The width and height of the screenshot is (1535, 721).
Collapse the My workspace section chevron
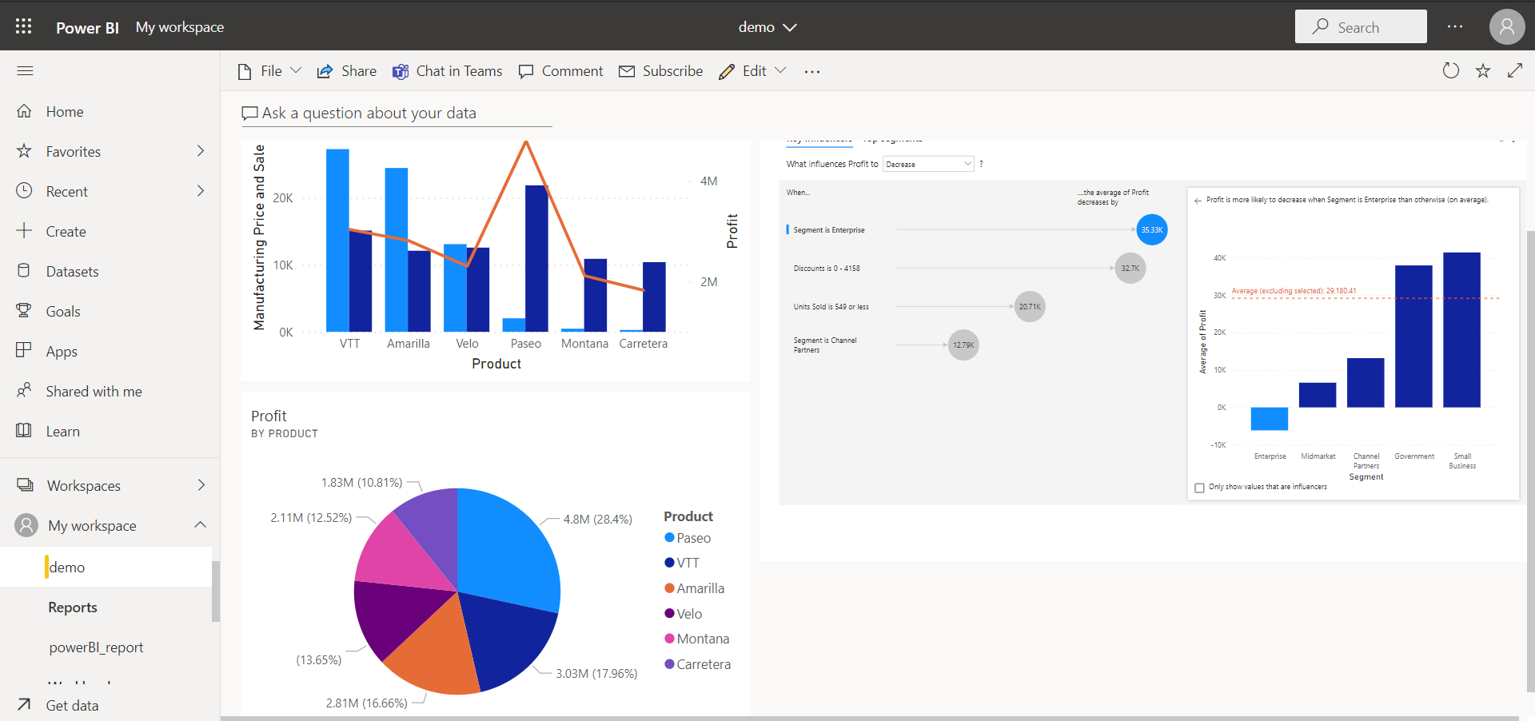pos(201,525)
